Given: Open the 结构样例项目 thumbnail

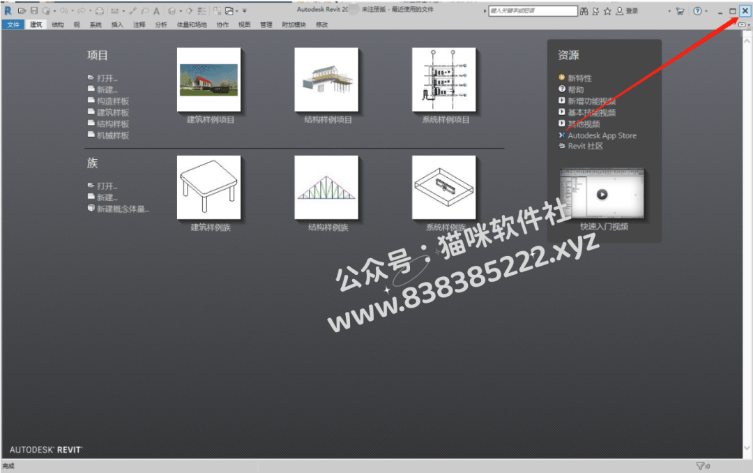Looking at the screenshot, I should [x=326, y=80].
